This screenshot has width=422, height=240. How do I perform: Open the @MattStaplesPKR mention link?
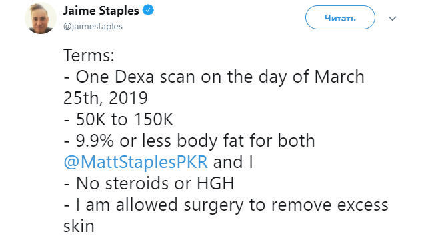click(135, 162)
